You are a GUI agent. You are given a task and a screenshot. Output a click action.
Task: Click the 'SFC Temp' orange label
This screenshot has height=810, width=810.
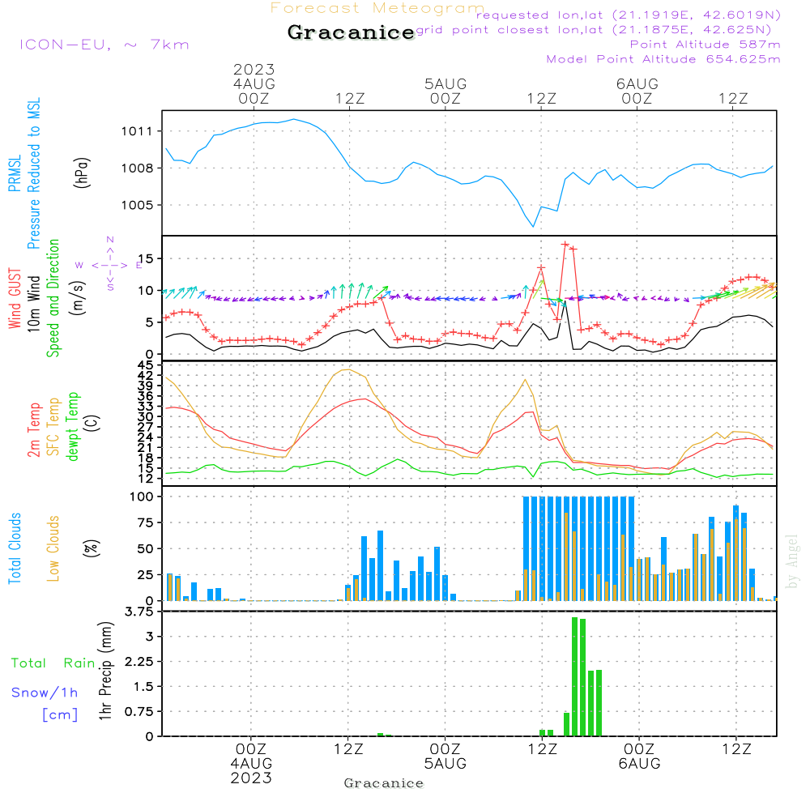[x=53, y=427]
